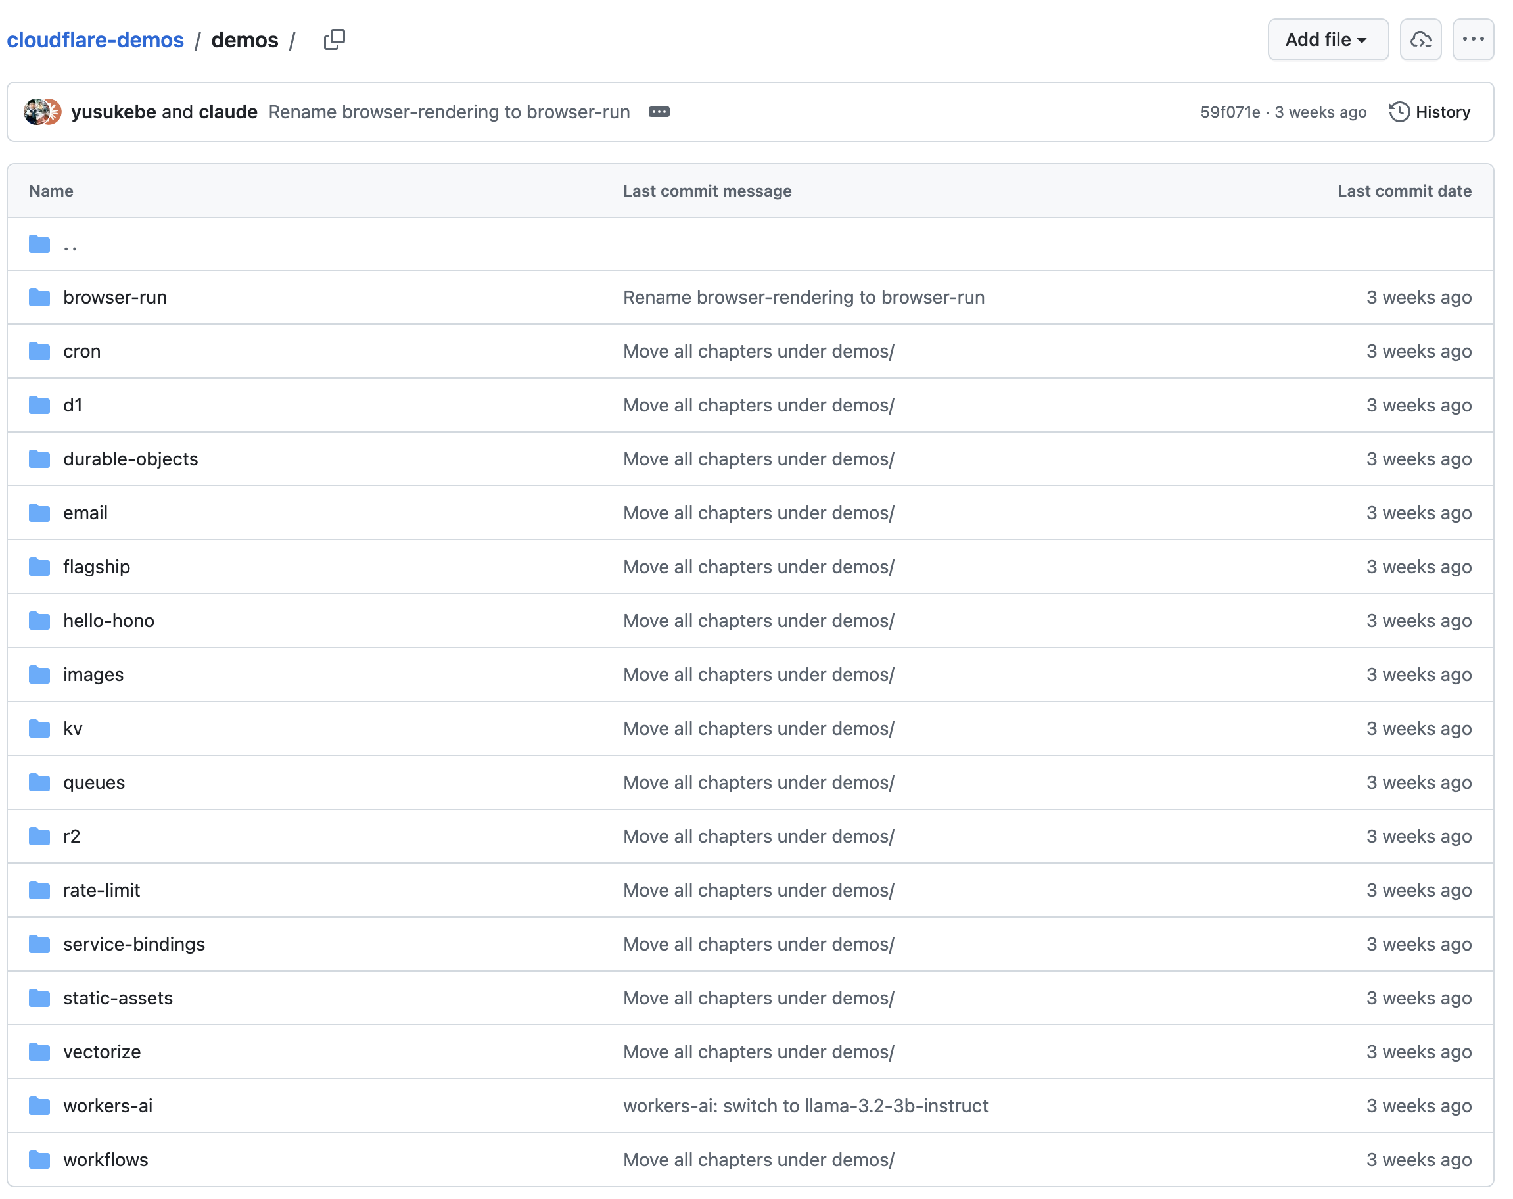Open the queues folder
This screenshot has width=1513, height=1199.
point(94,783)
